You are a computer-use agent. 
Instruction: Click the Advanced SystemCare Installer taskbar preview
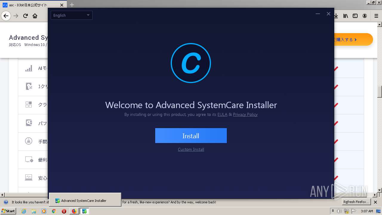[x=85, y=199]
